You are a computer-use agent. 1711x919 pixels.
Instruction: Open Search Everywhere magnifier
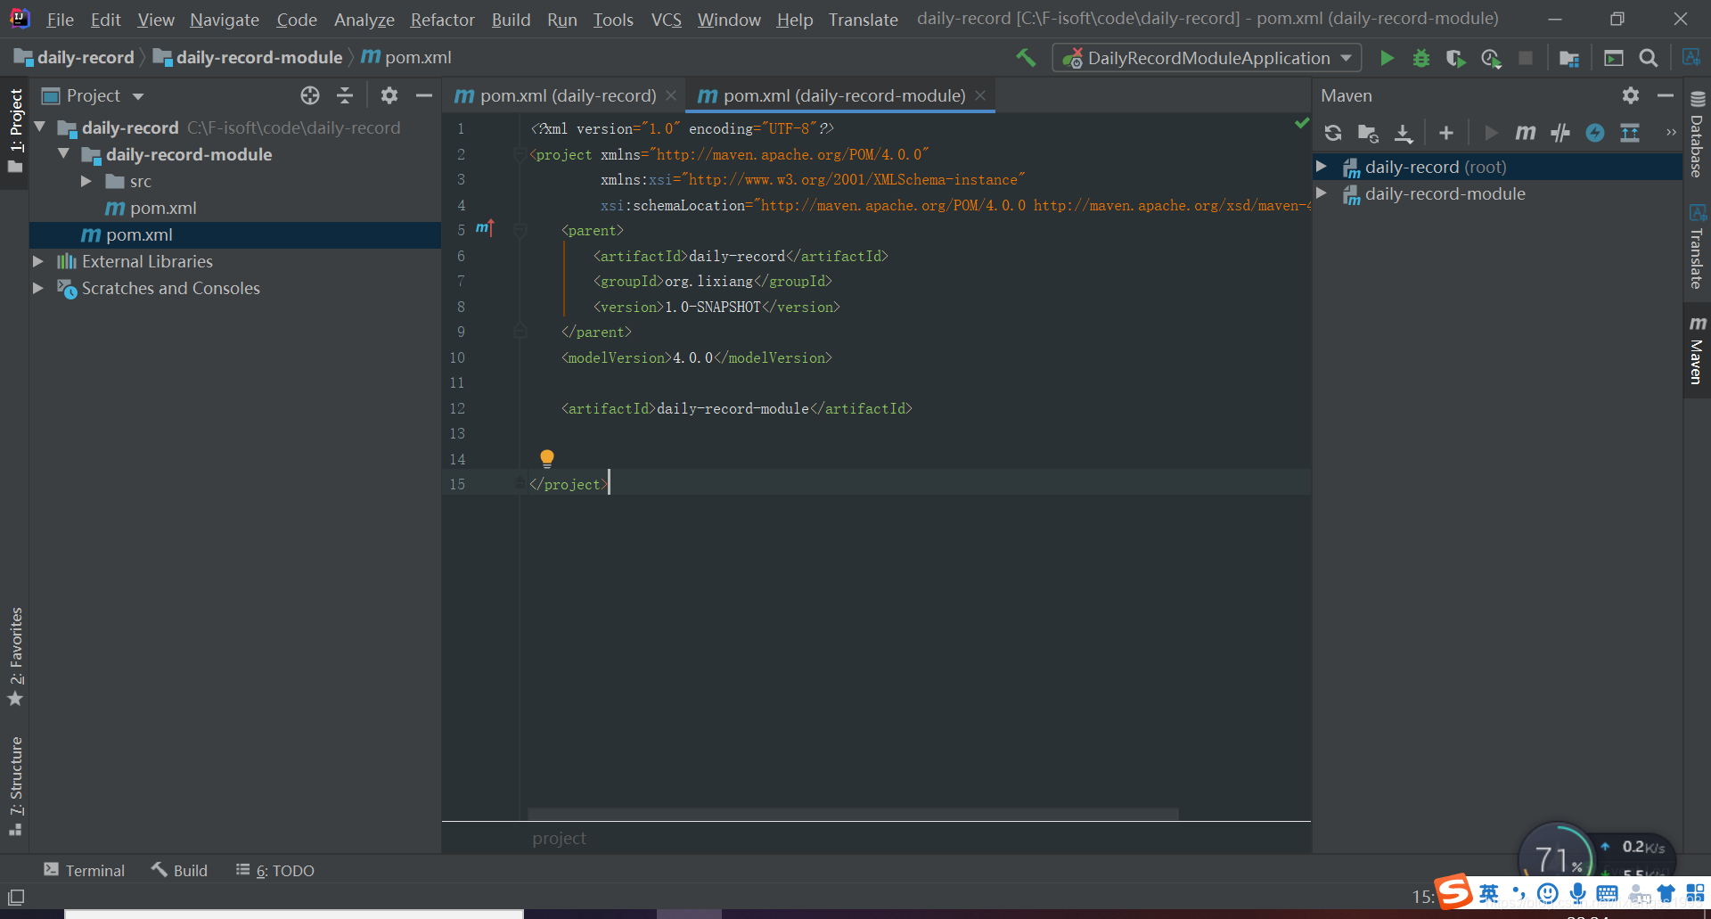1649,58
